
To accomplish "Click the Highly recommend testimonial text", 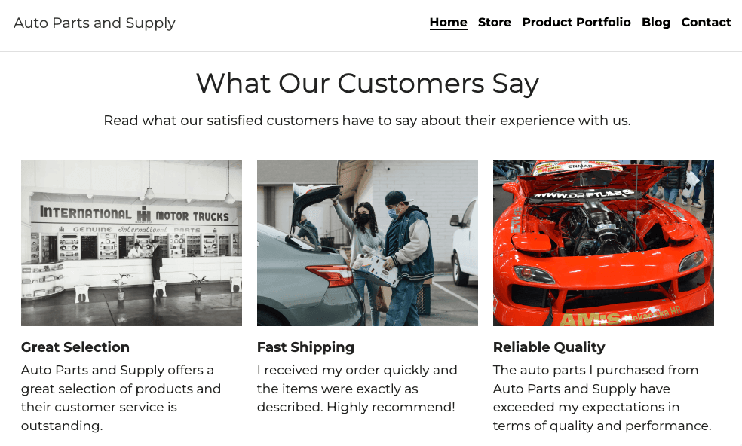I will (x=357, y=389).
